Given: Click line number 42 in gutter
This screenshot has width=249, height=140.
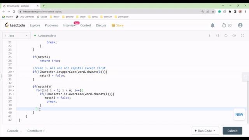Looking at the screenshot, I should point(10,120).
